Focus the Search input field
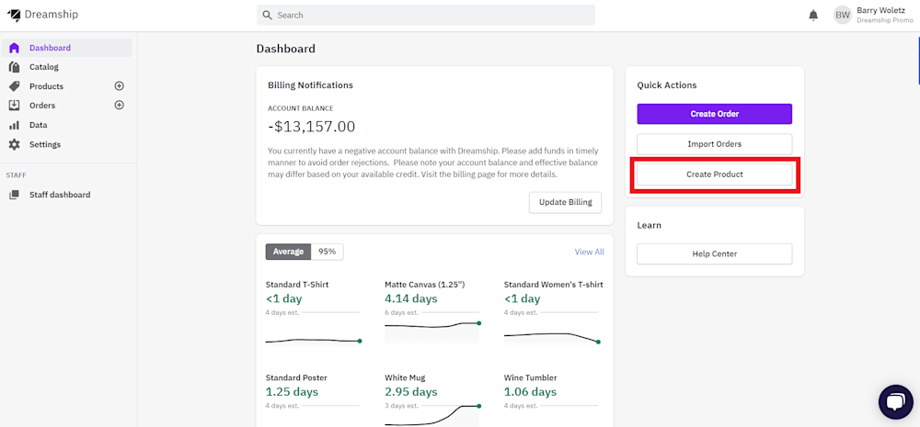This screenshot has height=427, width=920. (426, 16)
